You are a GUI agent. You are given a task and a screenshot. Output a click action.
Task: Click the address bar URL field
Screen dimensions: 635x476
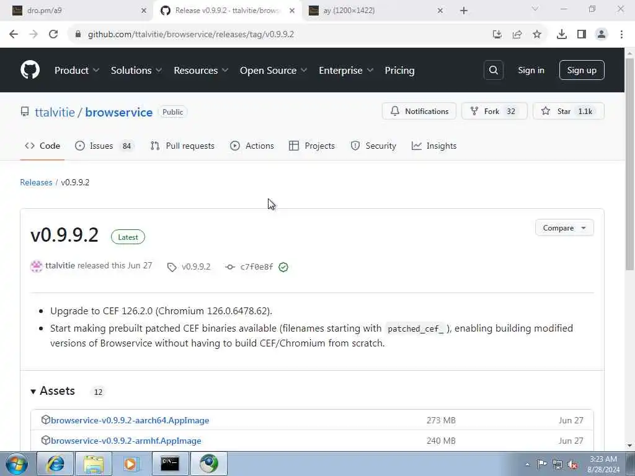[x=280, y=35]
